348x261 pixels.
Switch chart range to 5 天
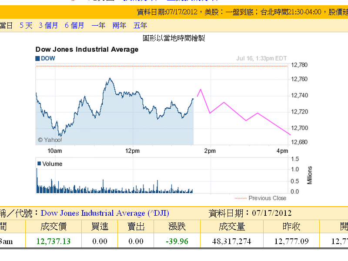click(x=26, y=26)
